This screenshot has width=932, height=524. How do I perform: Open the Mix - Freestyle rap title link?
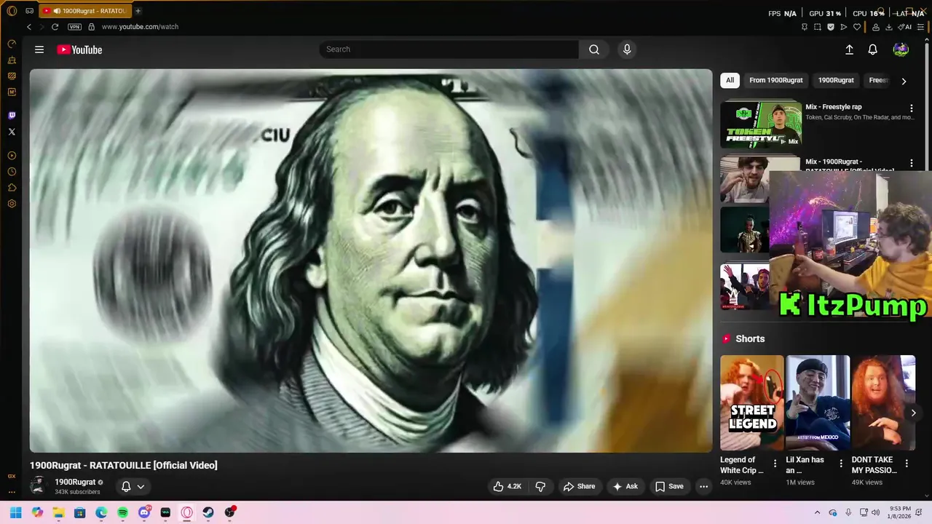coord(833,107)
